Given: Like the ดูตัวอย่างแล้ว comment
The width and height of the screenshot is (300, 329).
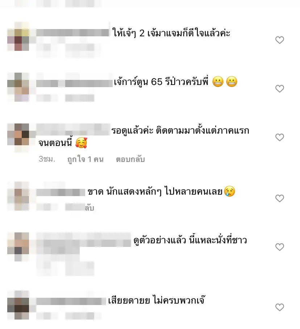Looking at the screenshot, I should (x=279, y=247).
